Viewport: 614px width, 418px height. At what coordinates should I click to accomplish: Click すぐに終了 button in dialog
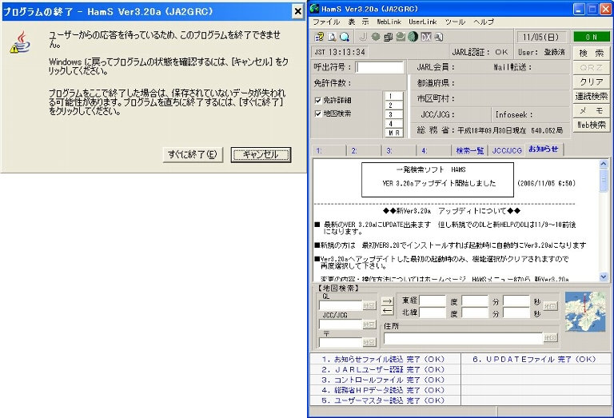[x=193, y=154]
